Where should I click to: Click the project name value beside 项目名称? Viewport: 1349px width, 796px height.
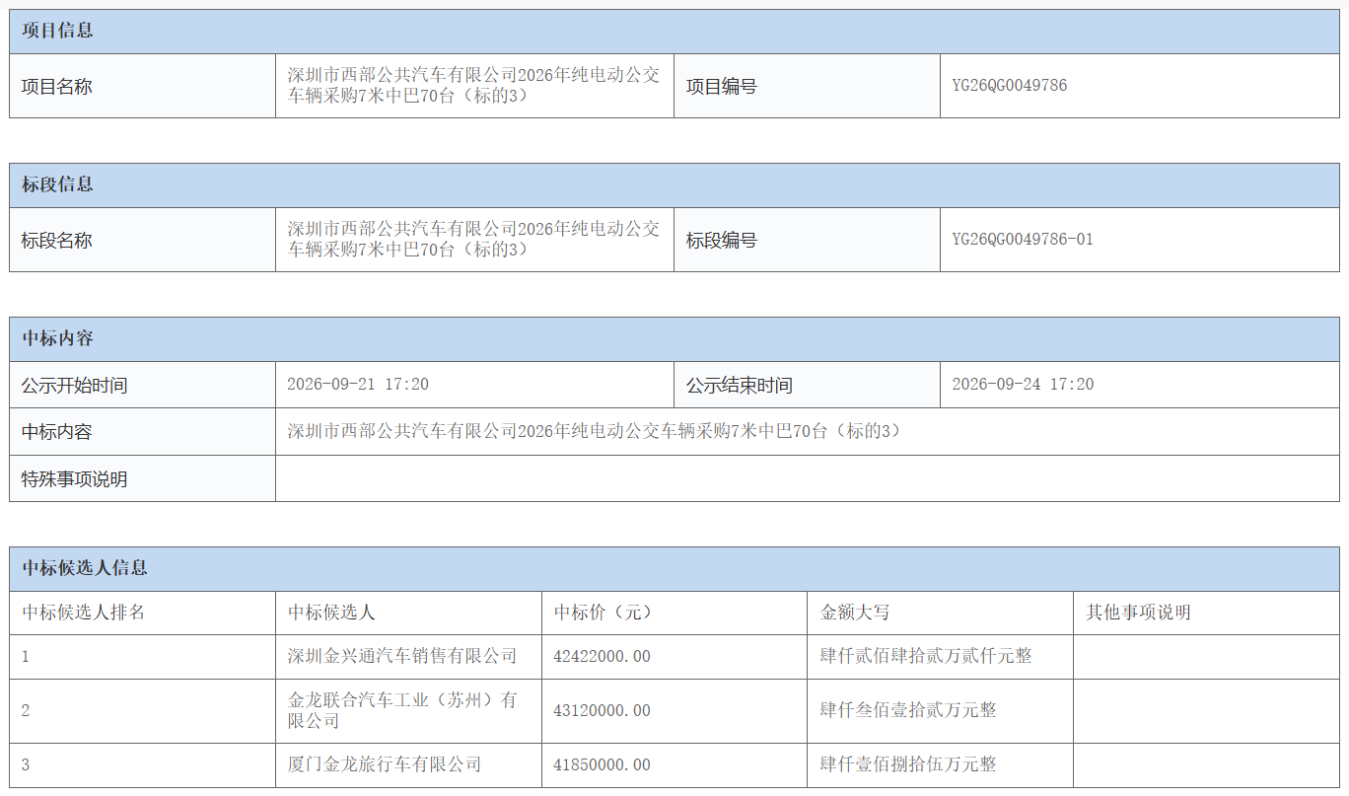[474, 86]
